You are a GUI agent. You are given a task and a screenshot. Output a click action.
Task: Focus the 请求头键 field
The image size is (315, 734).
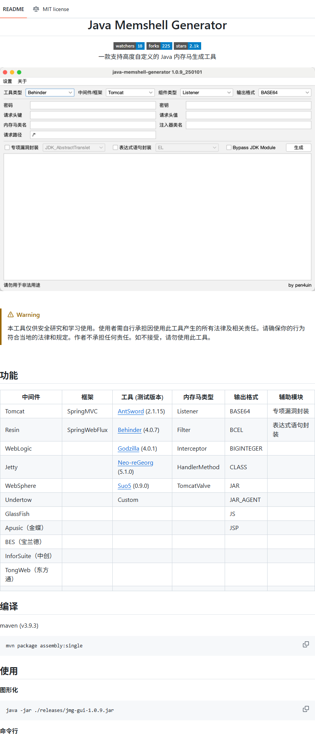(x=93, y=115)
